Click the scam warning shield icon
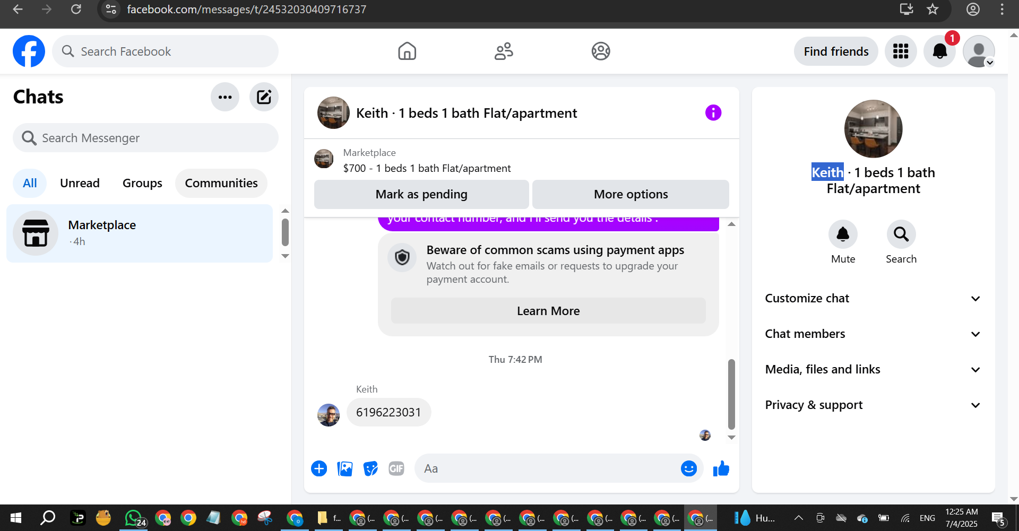Screen dimensions: 1019x531 pos(402,258)
